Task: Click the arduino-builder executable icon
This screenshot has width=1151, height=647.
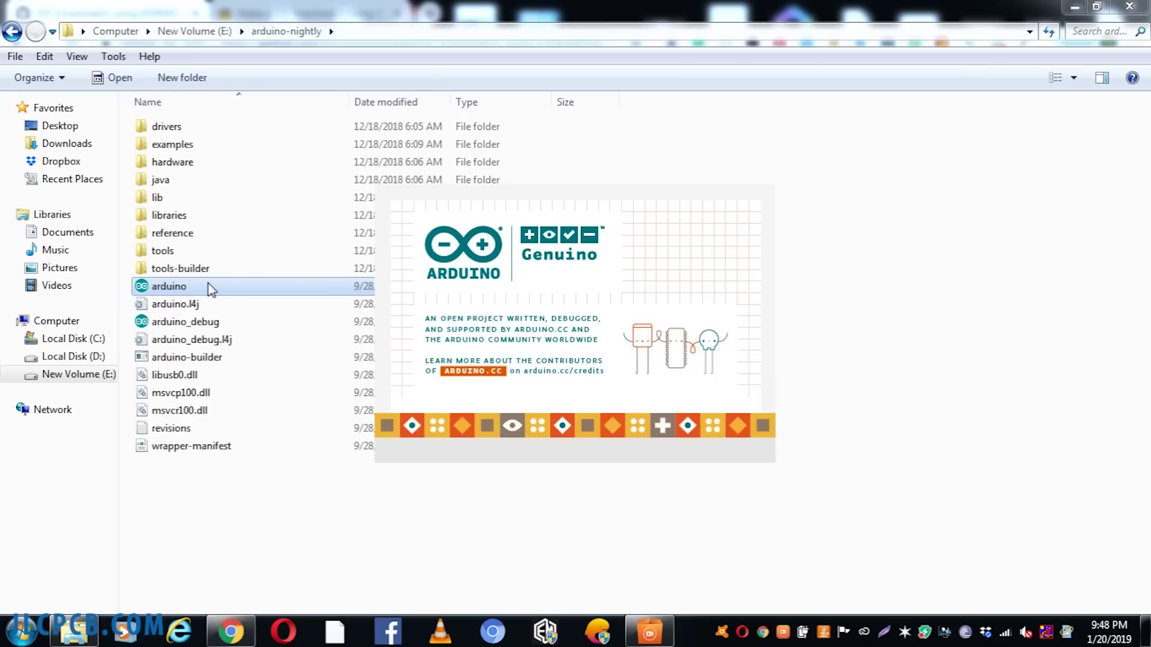Action: click(x=141, y=357)
